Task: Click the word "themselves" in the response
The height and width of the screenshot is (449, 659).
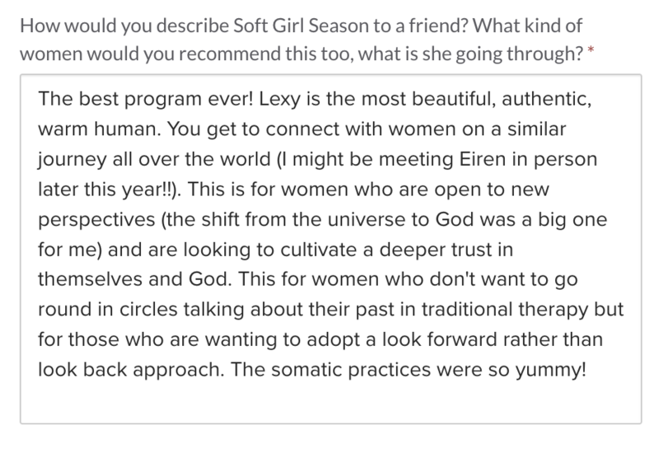Action: coord(90,279)
